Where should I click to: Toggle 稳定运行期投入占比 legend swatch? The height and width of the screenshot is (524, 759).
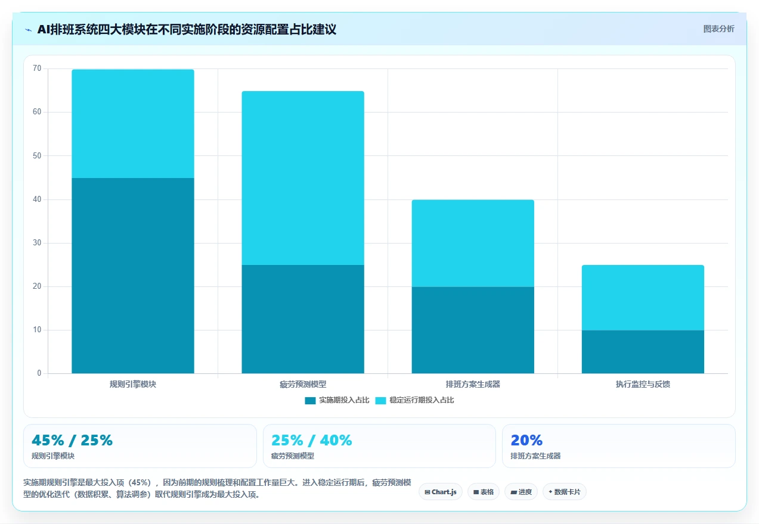tap(380, 400)
